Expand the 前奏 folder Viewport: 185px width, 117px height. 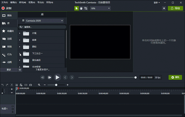pos(20,40)
